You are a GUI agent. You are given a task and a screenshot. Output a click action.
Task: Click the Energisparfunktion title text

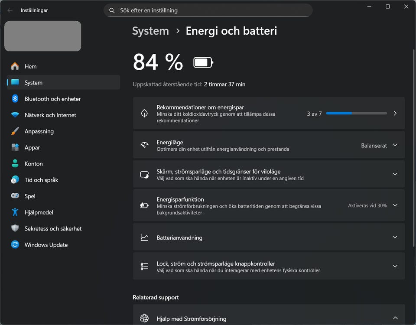(x=180, y=199)
